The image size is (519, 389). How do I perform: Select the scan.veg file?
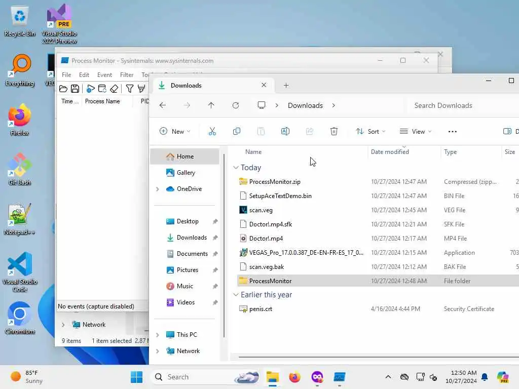[261, 210]
